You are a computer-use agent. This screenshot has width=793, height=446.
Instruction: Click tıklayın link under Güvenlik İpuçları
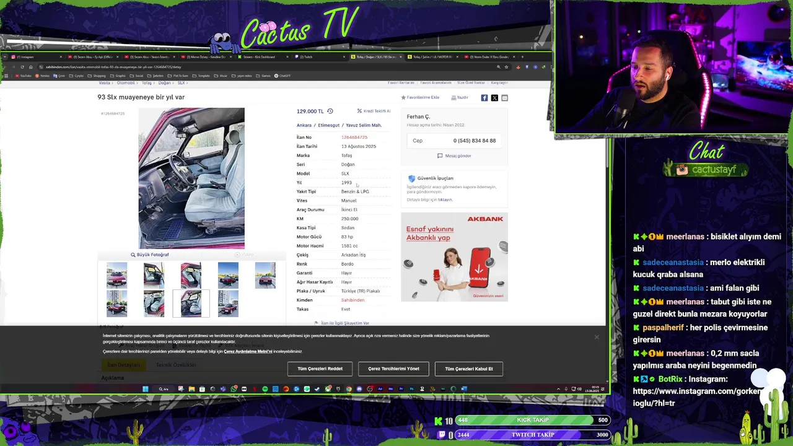445,199
